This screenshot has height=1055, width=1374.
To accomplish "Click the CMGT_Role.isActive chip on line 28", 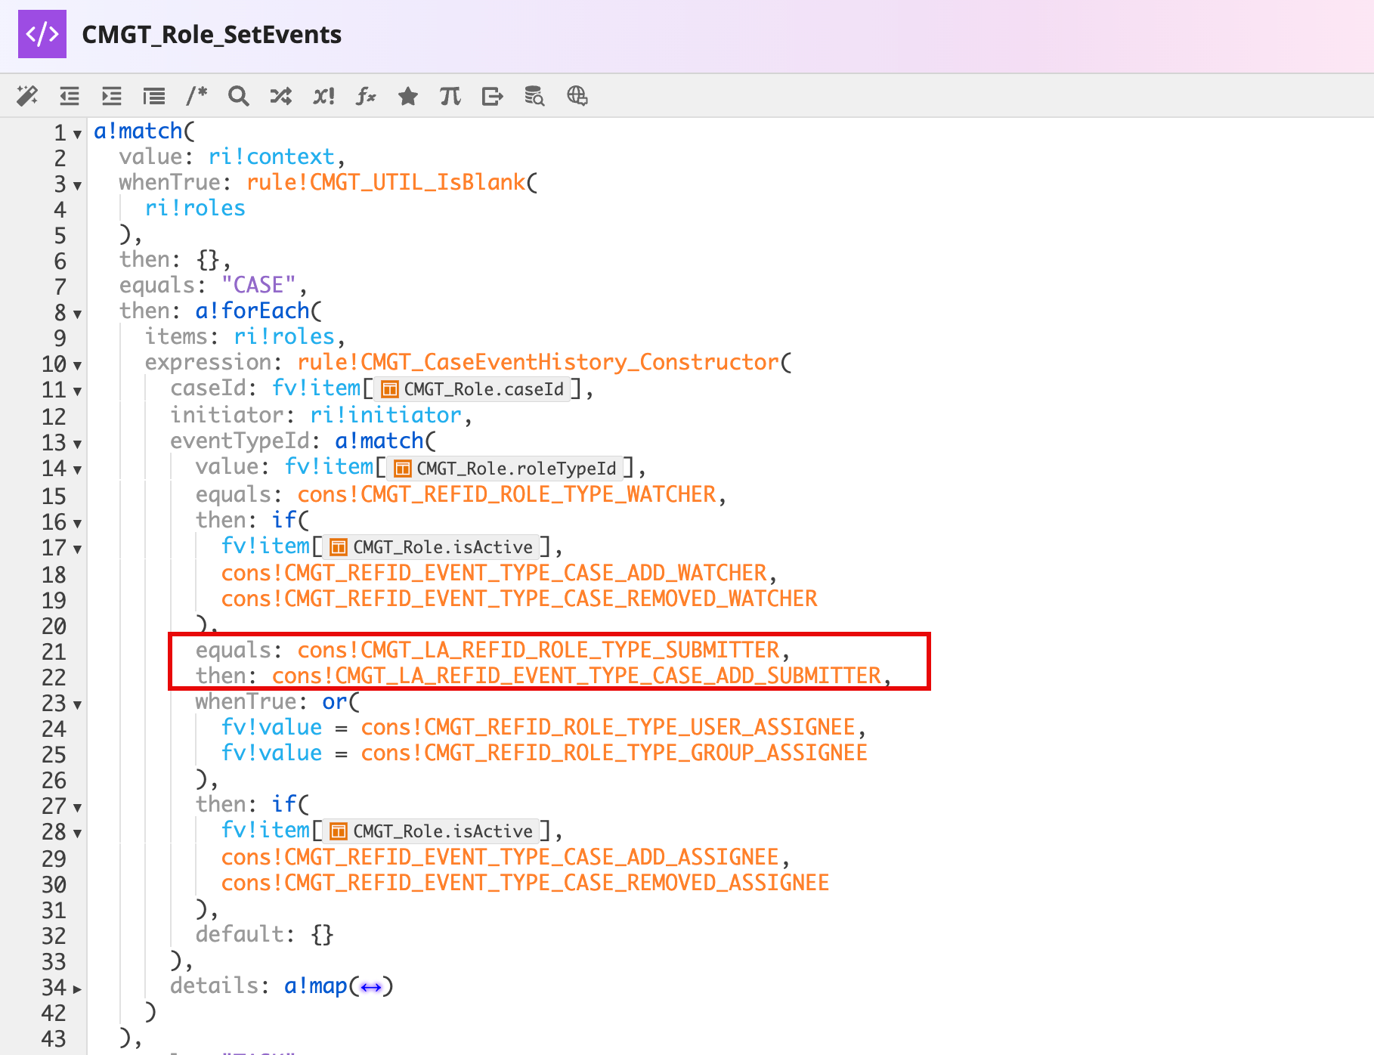I will [x=432, y=831].
